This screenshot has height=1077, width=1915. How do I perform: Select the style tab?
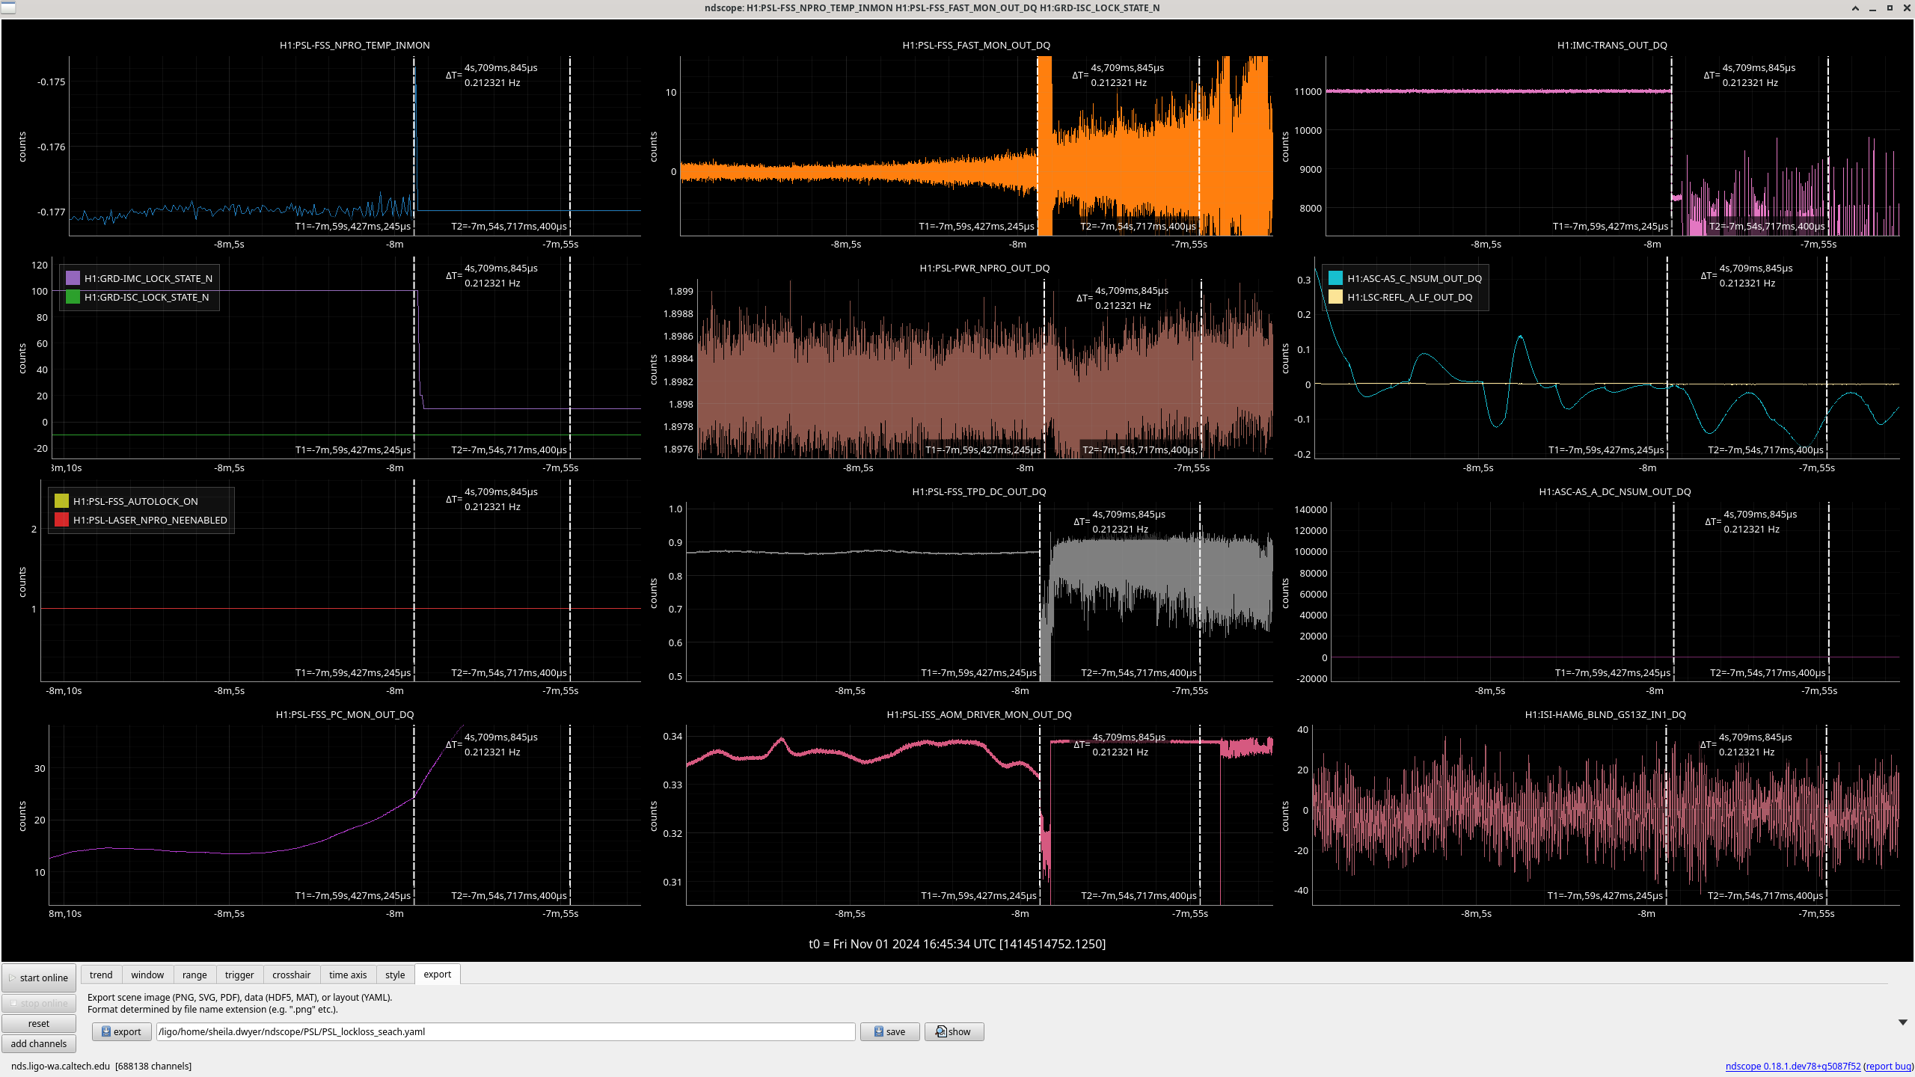pyautogui.click(x=395, y=975)
